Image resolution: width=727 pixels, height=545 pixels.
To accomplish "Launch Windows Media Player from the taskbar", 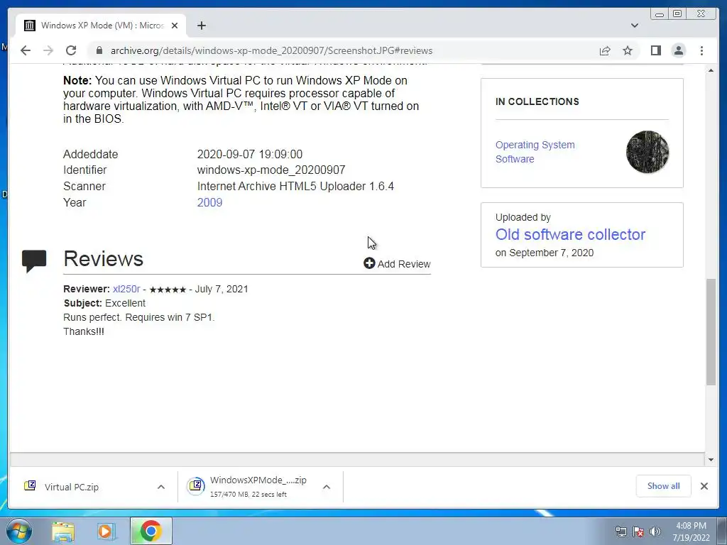I will 106,532.
